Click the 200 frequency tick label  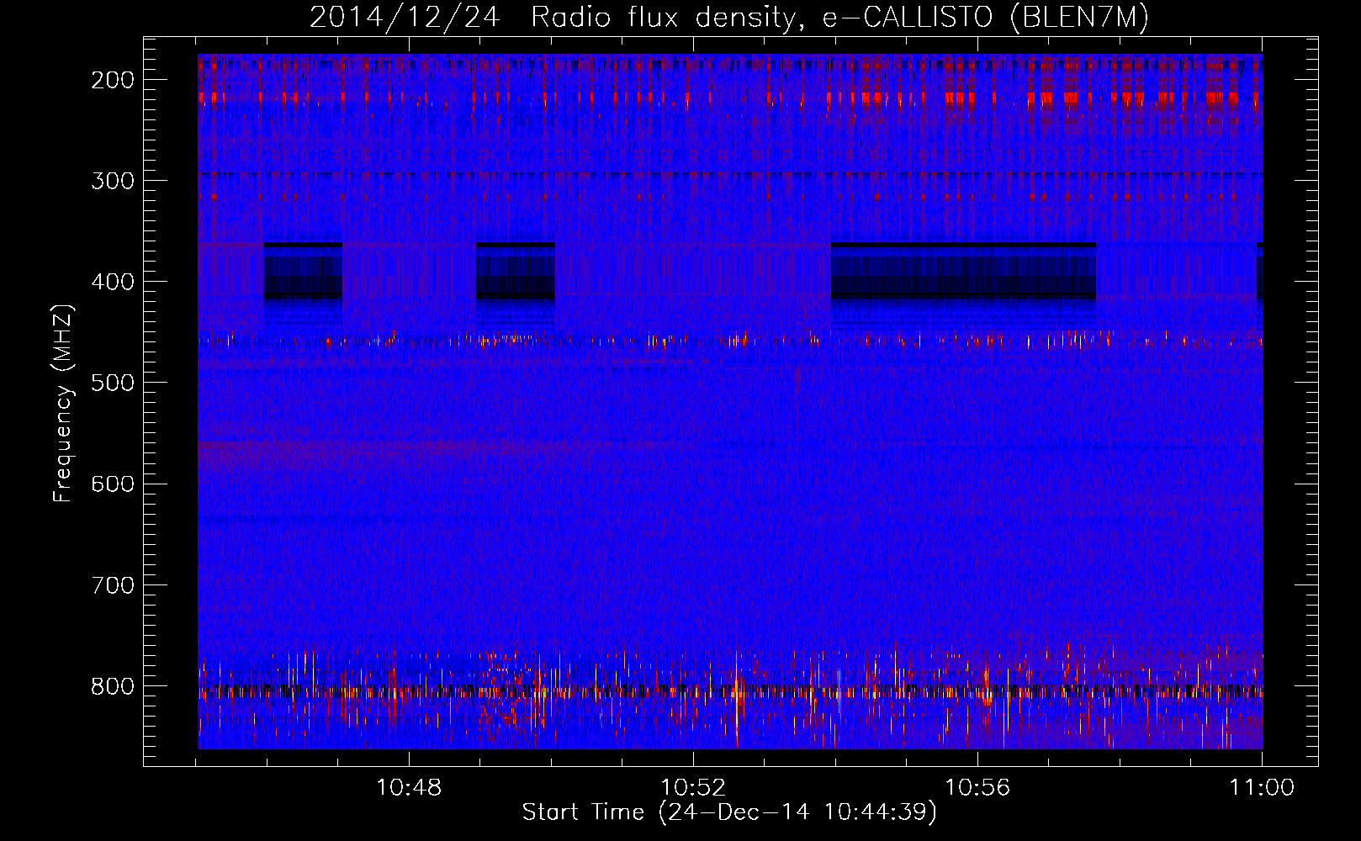point(112,80)
